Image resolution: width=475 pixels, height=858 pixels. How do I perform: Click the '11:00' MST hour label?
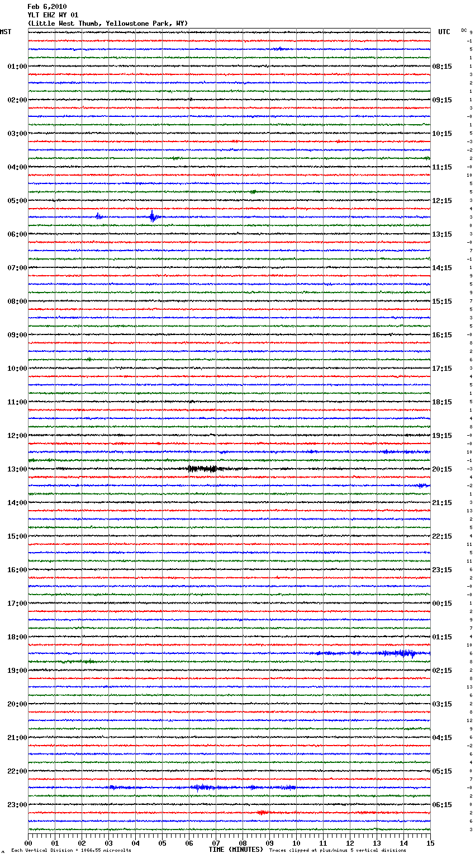click(x=17, y=402)
